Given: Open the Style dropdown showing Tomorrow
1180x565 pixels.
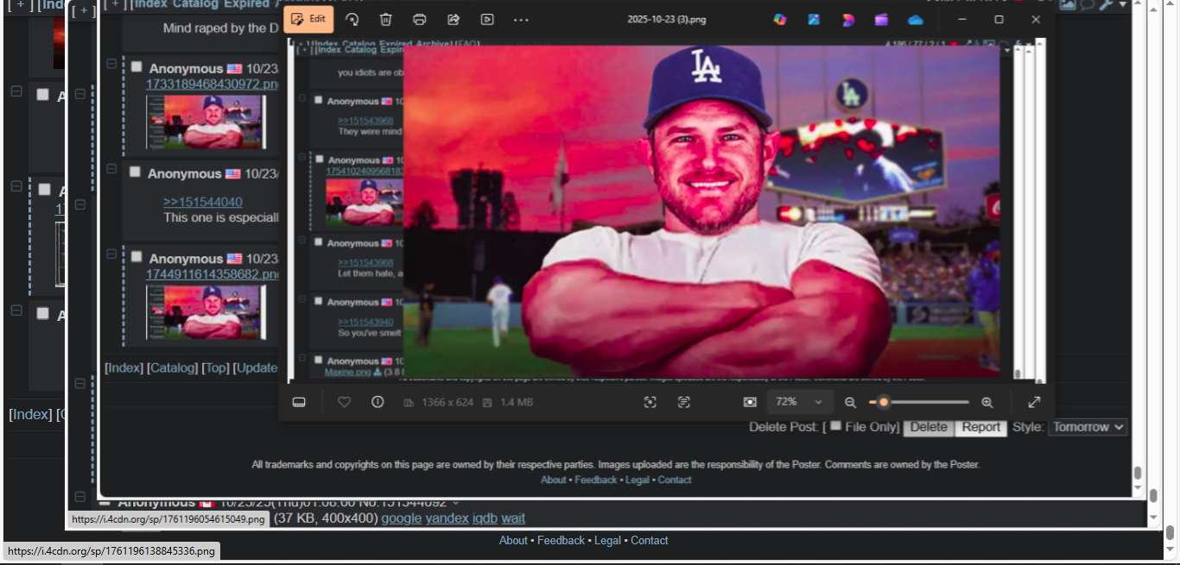Looking at the screenshot, I should (x=1088, y=427).
